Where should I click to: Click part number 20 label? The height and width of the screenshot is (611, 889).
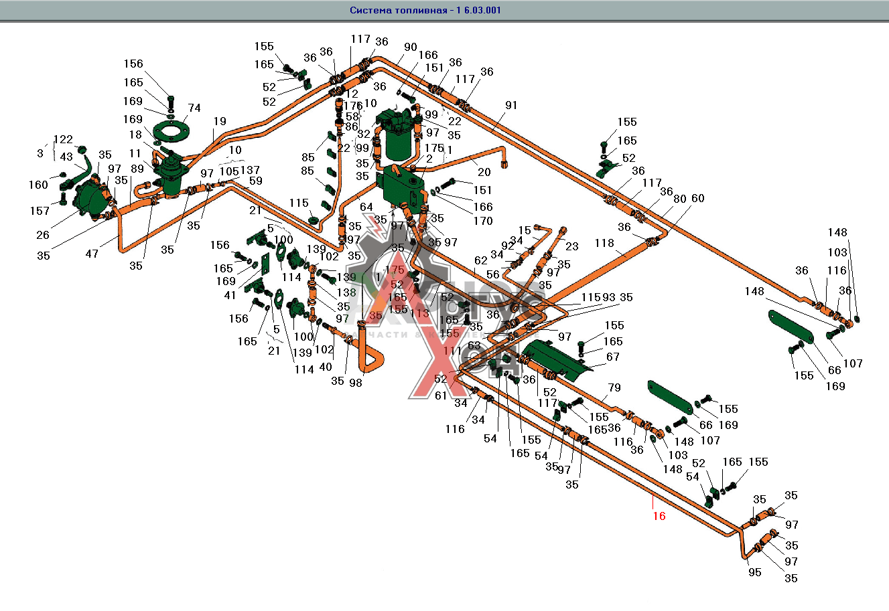coord(484,172)
